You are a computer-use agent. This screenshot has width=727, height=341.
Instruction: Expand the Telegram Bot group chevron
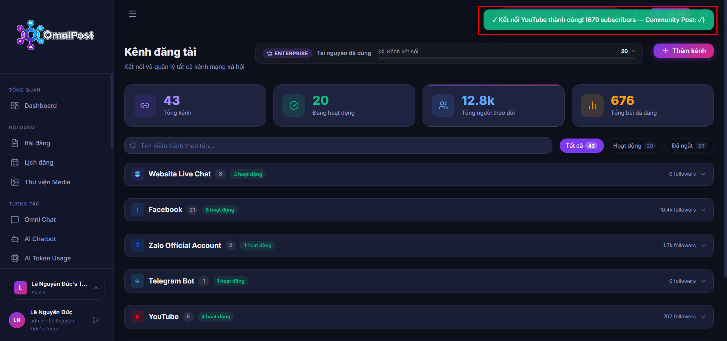click(x=703, y=281)
